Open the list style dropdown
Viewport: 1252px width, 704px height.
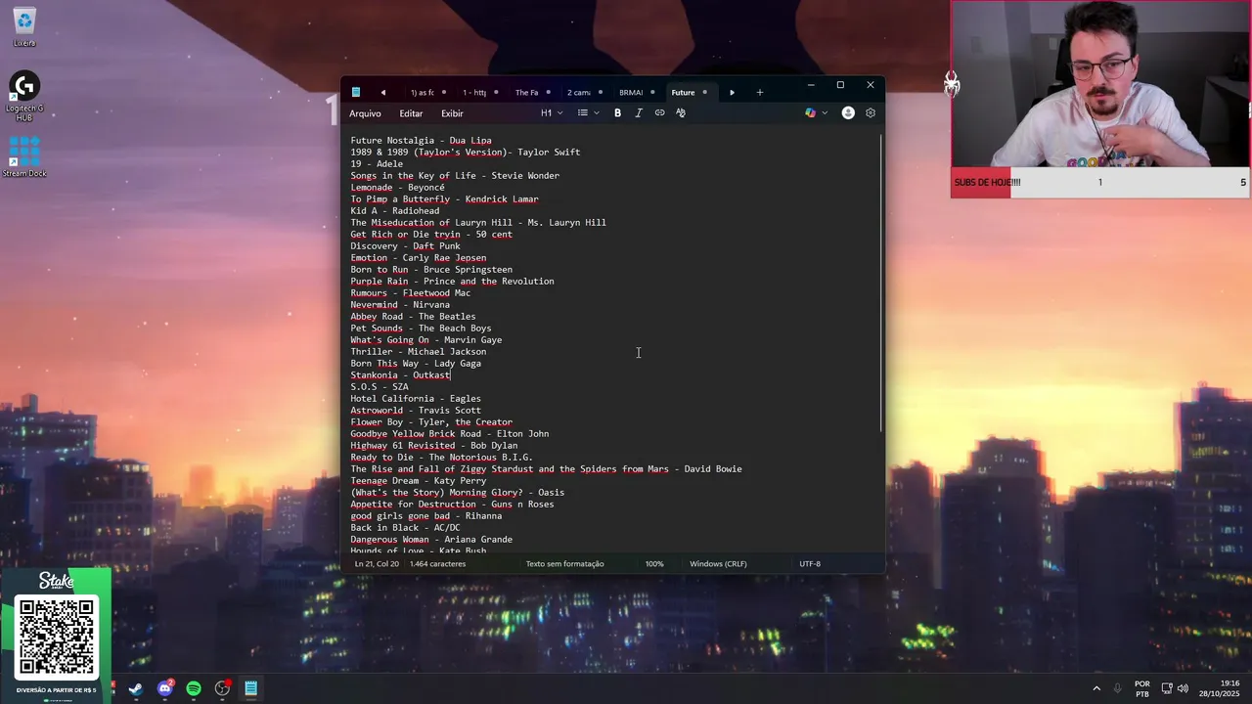click(587, 113)
